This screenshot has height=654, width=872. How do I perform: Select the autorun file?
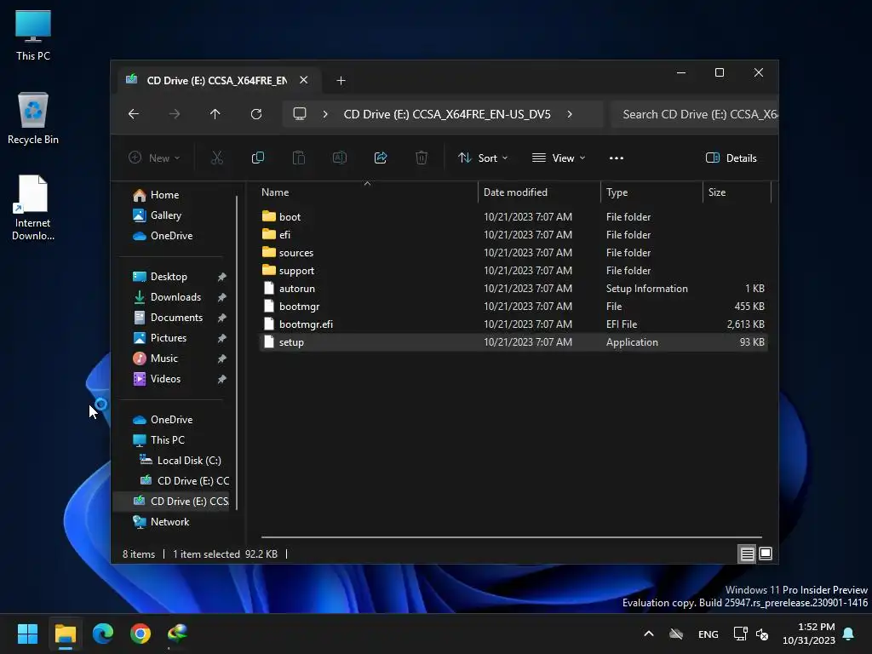[x=513, y=289]
